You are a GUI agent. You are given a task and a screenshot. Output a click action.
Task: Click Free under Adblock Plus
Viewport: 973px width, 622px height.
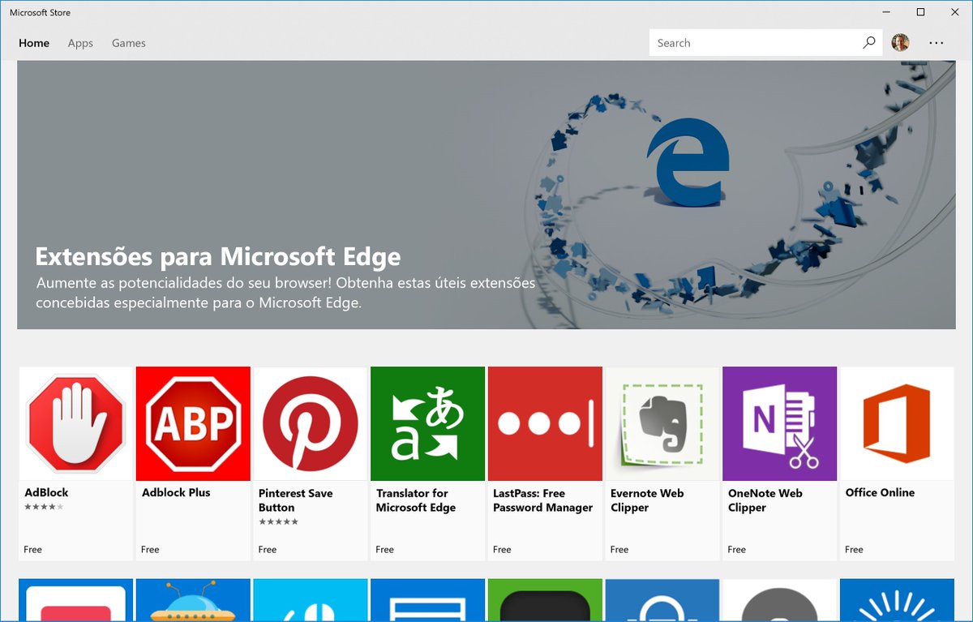tap(150, 549)
